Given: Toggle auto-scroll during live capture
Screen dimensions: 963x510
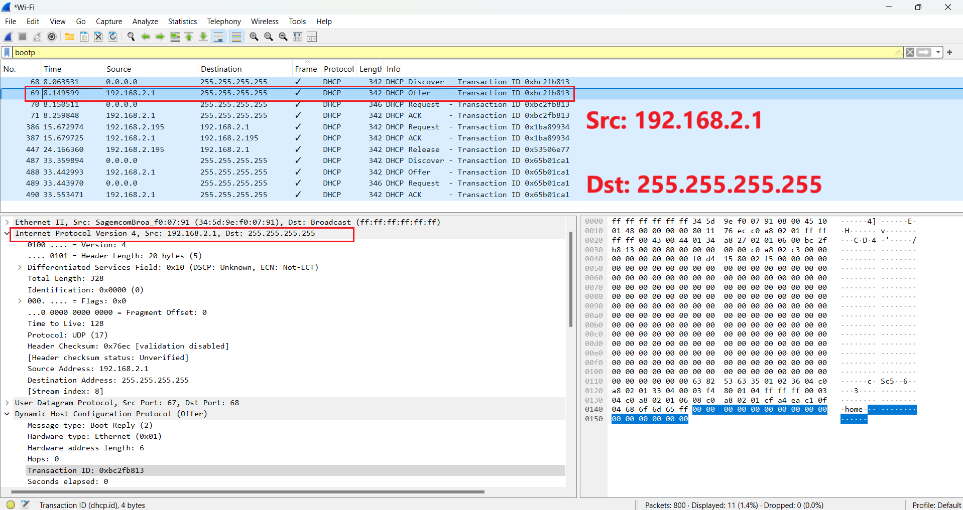Looking at the screenshot, I should (x=218, y=37).
